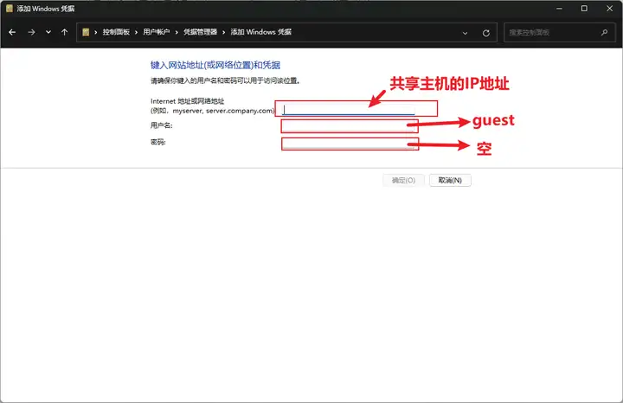The image size is (623, 403).
Task: Select 用户帐户 breadcrumb item
Action: tap(157, 32)
